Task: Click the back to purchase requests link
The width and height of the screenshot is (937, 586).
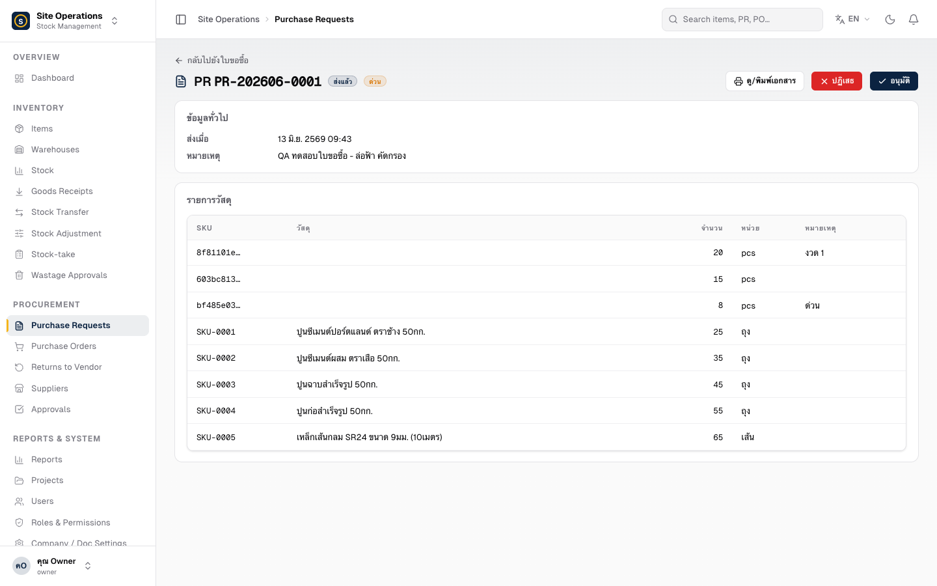Action: click(211, 61)
